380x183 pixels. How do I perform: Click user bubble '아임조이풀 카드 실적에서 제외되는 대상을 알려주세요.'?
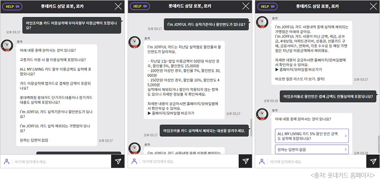click(204, 130)
